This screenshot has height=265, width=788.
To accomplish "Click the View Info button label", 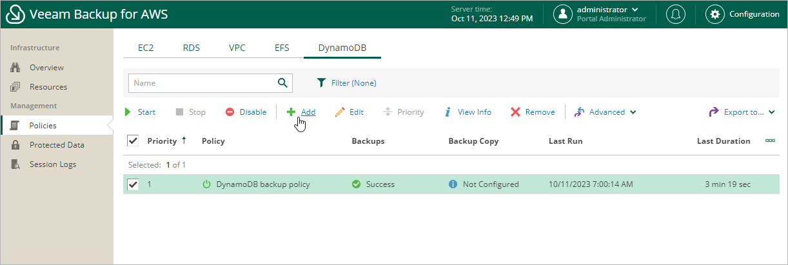I will (x=475, y=112).
